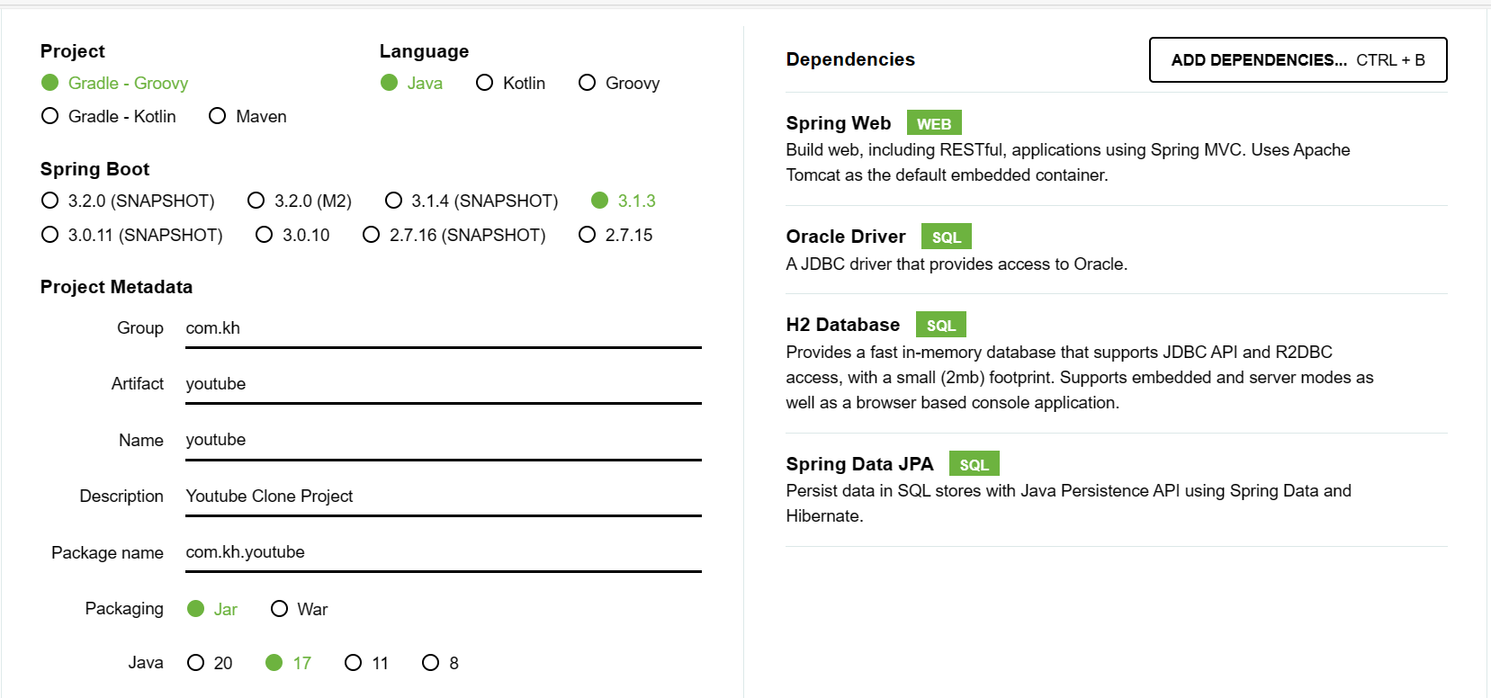Select Gradle - Kotlin project type
This screenshot has height=698, width=1491.
point(50,116)
